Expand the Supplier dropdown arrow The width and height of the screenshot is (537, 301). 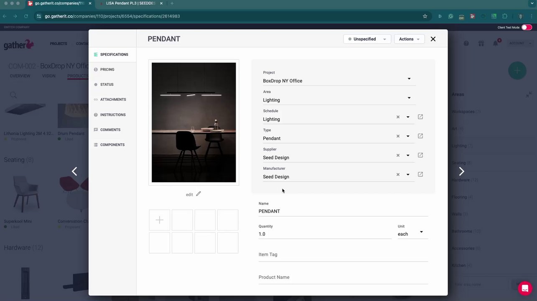pos(408,156)
